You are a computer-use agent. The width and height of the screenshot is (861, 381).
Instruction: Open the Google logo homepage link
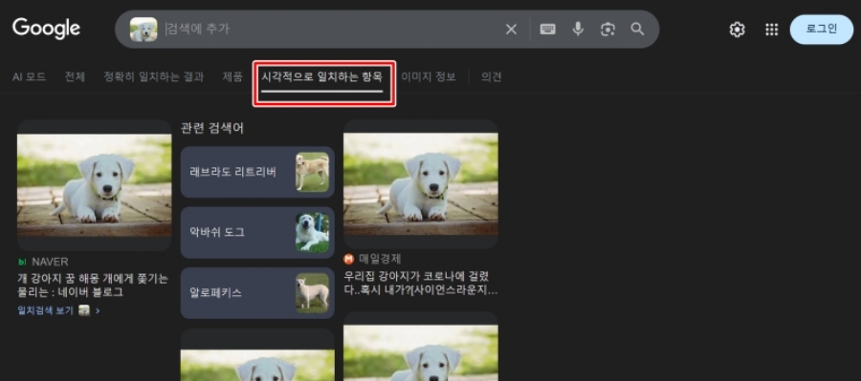tap(46, 29)
